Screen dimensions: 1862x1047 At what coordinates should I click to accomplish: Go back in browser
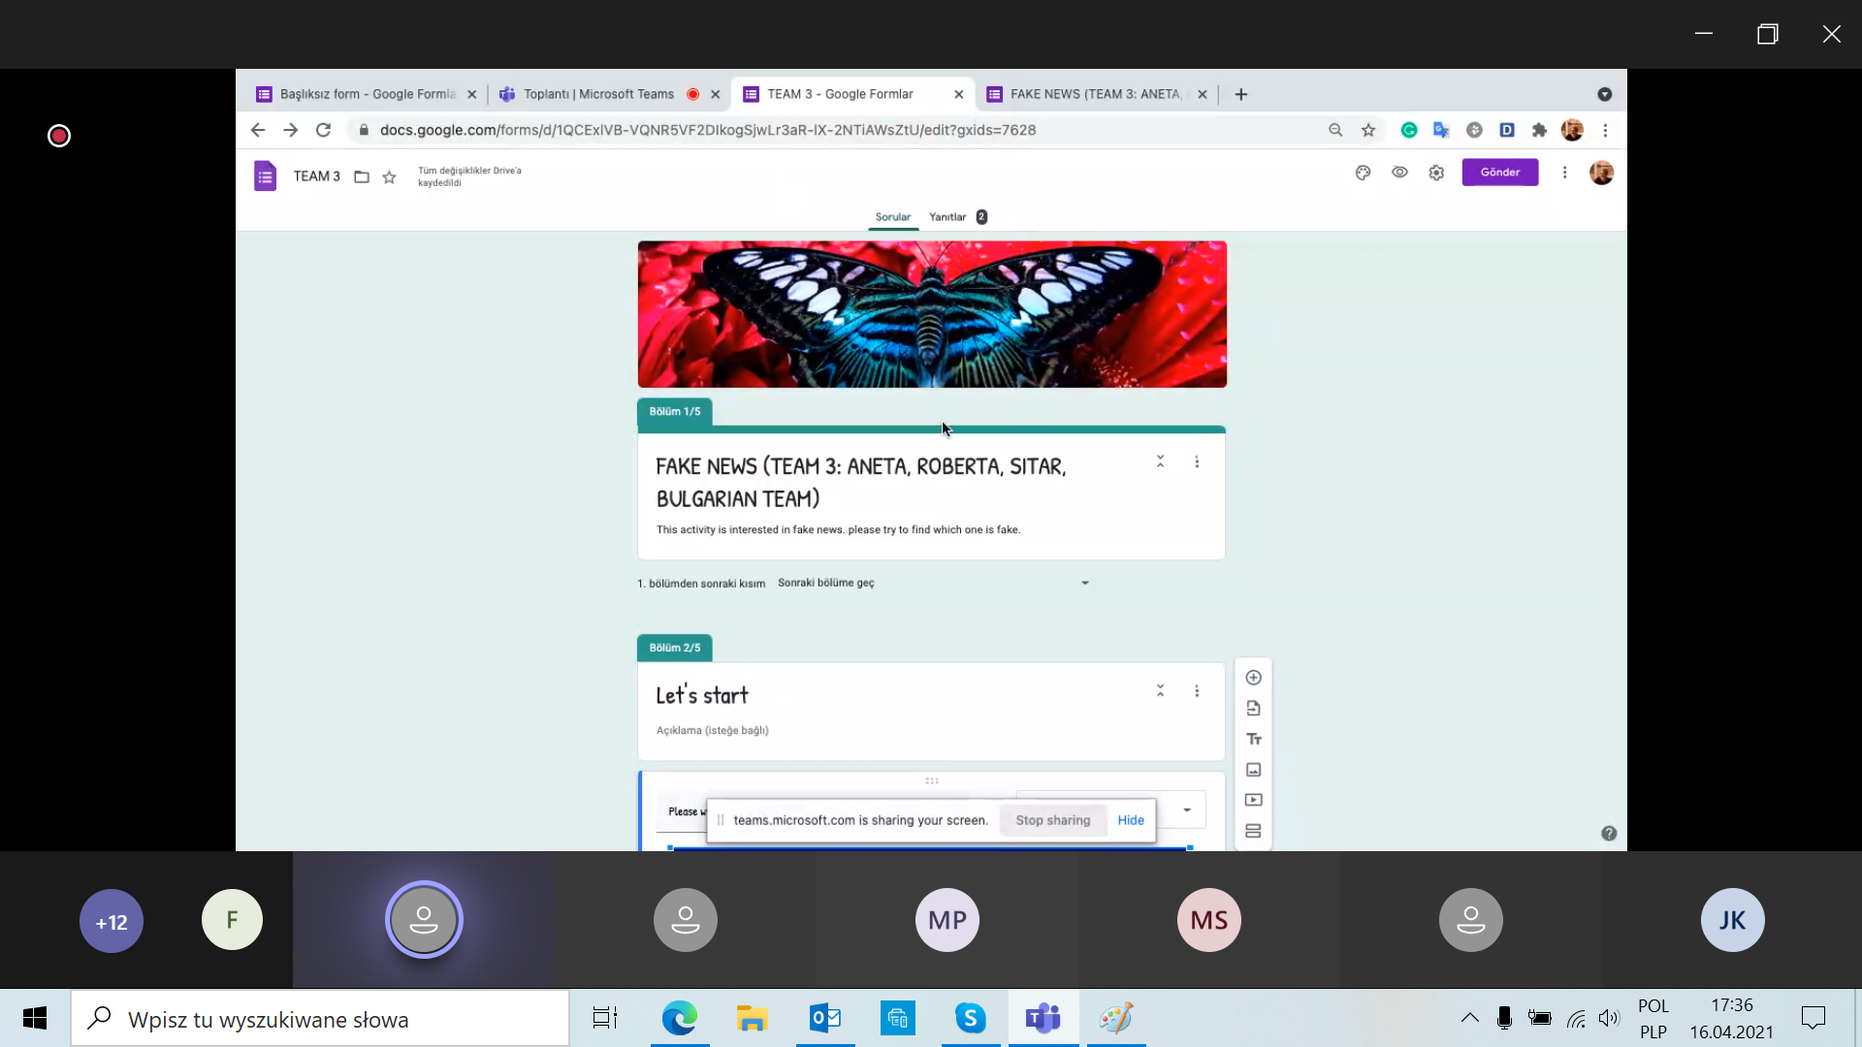(258, 130)
